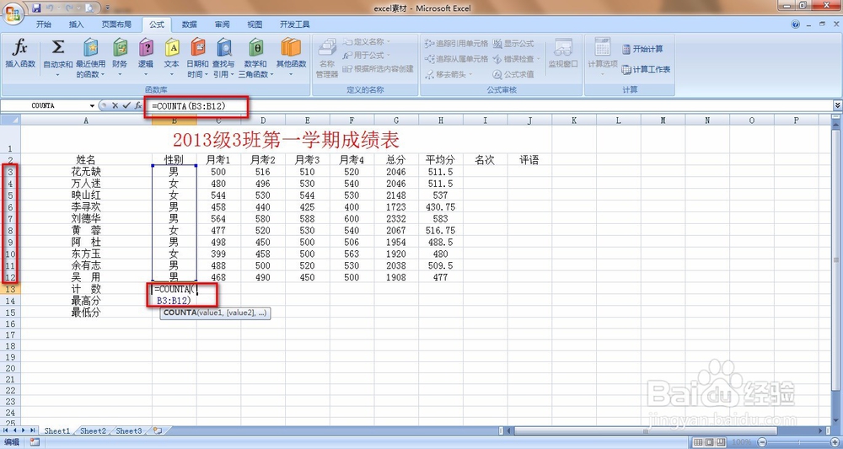Click into the formula bar input
843x449 pixels.
tap(489, 106)
